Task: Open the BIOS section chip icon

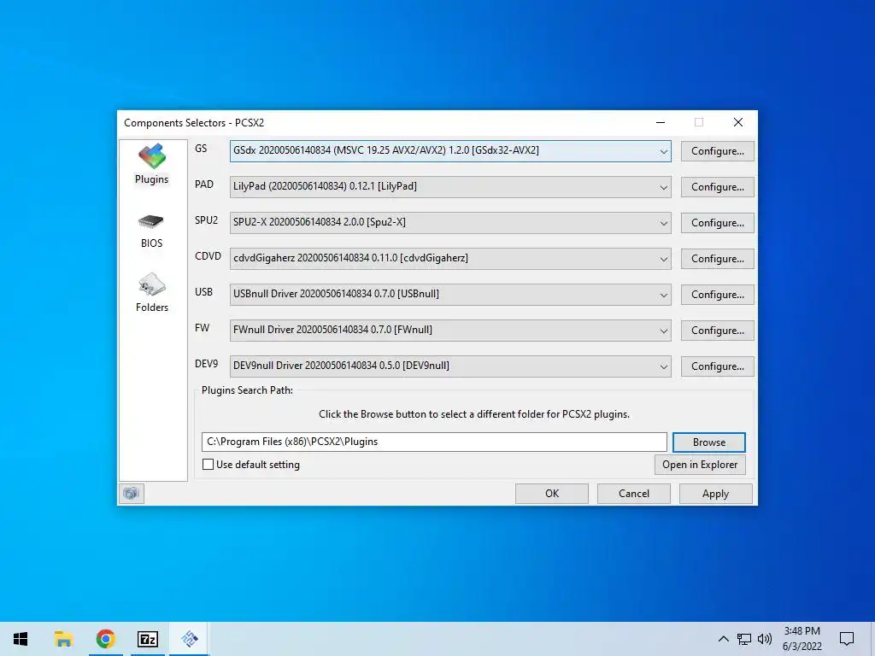Action: 151,222
